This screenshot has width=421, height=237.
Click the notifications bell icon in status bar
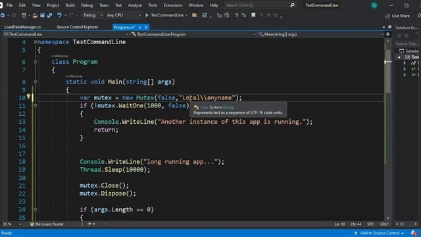tap(414, 233)
